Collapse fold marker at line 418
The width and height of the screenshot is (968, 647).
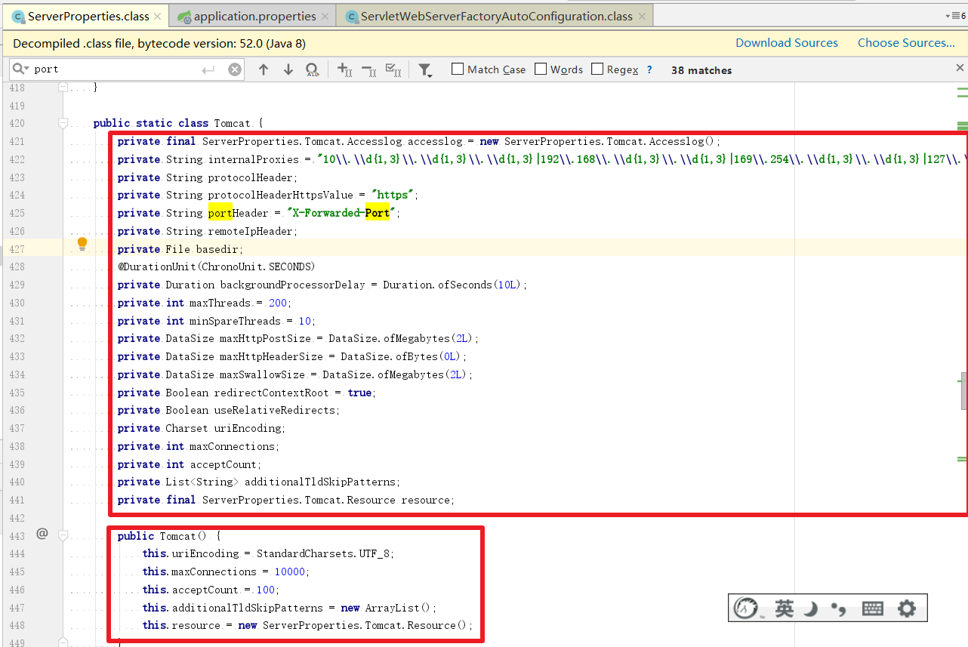click(x=64, y=88)
